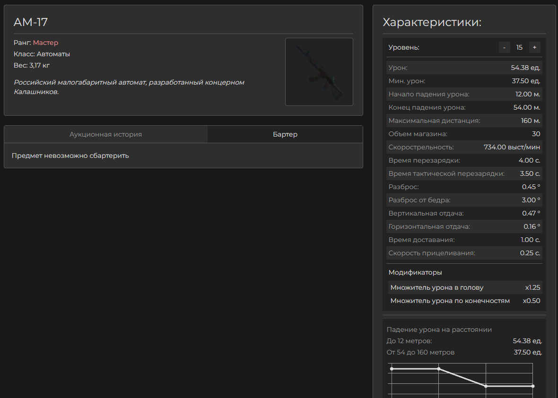Screen dimensions: 558x398
Task: Click the 1.00 с. draw time value
Action: [x=530, y=240]
